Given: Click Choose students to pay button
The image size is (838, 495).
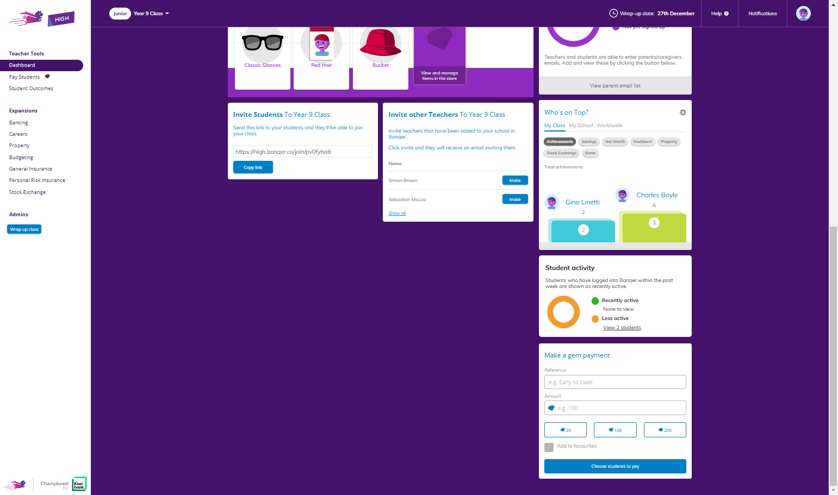Looking at the screenshot, I should click(x=615, y=466).
